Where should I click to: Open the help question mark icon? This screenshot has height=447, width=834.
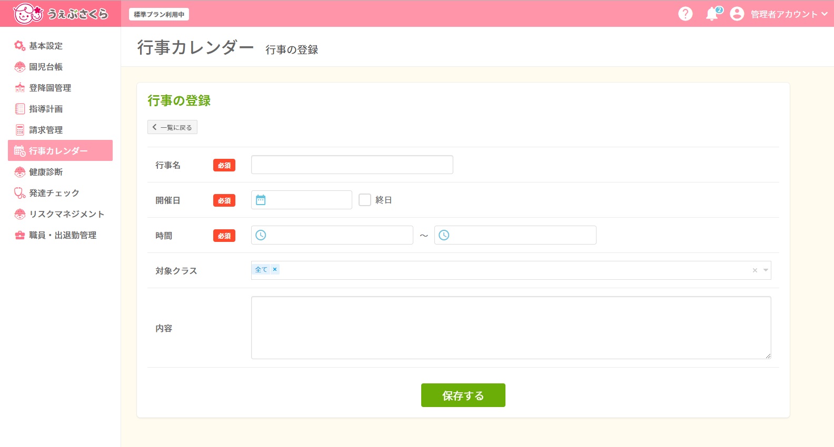click(685, 14)
